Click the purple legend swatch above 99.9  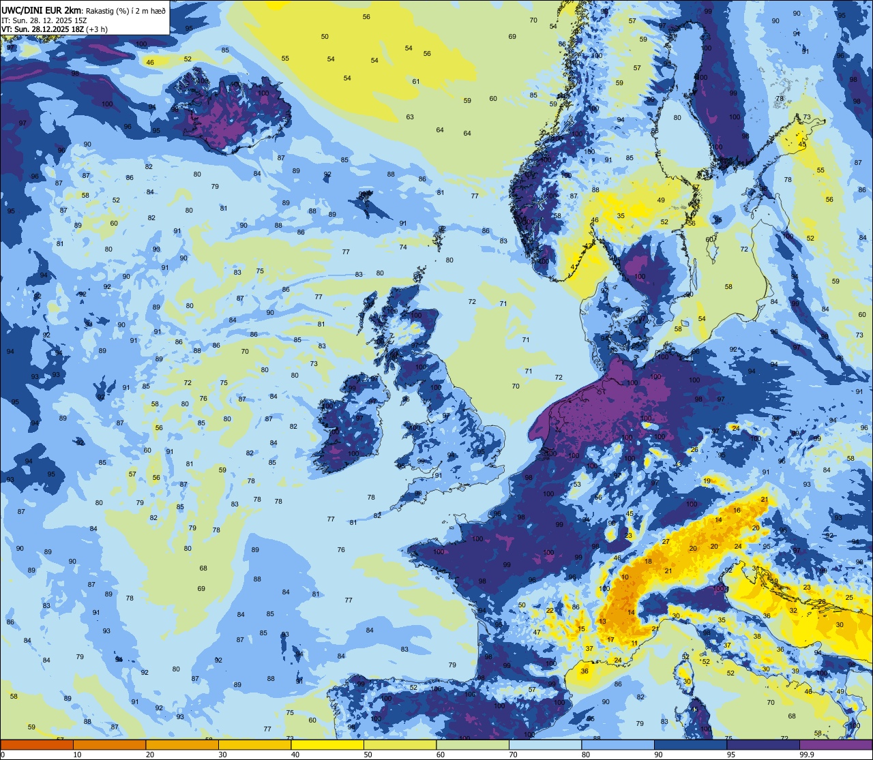(x=835, y=744)
